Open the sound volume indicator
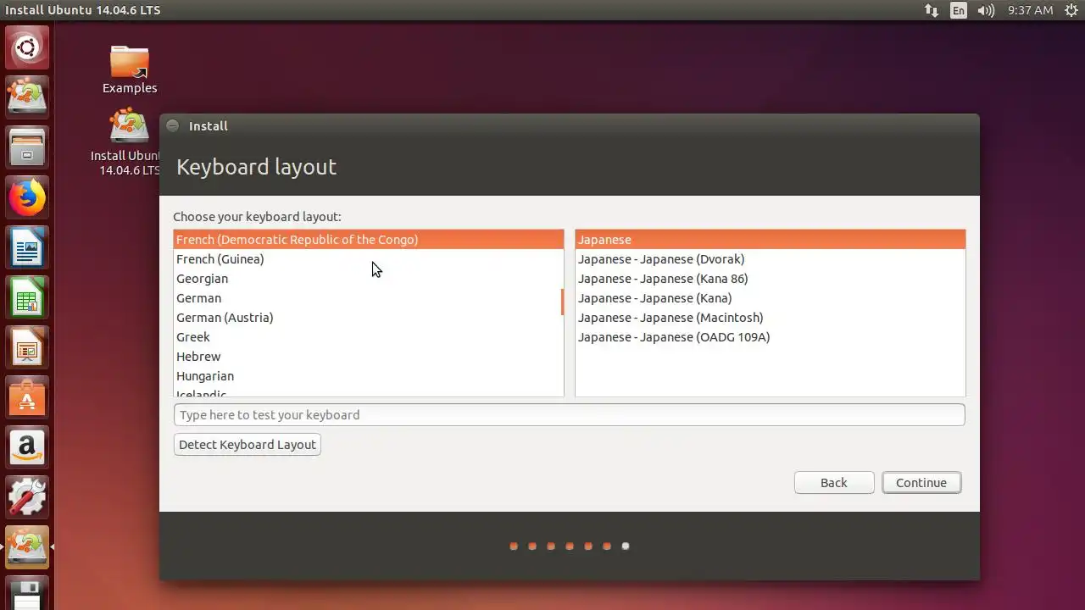The width and height of the screenshot is (1085, 610). pos(986,10)
